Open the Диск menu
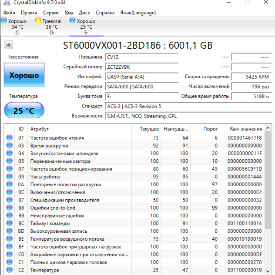The image size is (275, 275). pos(85,13)
